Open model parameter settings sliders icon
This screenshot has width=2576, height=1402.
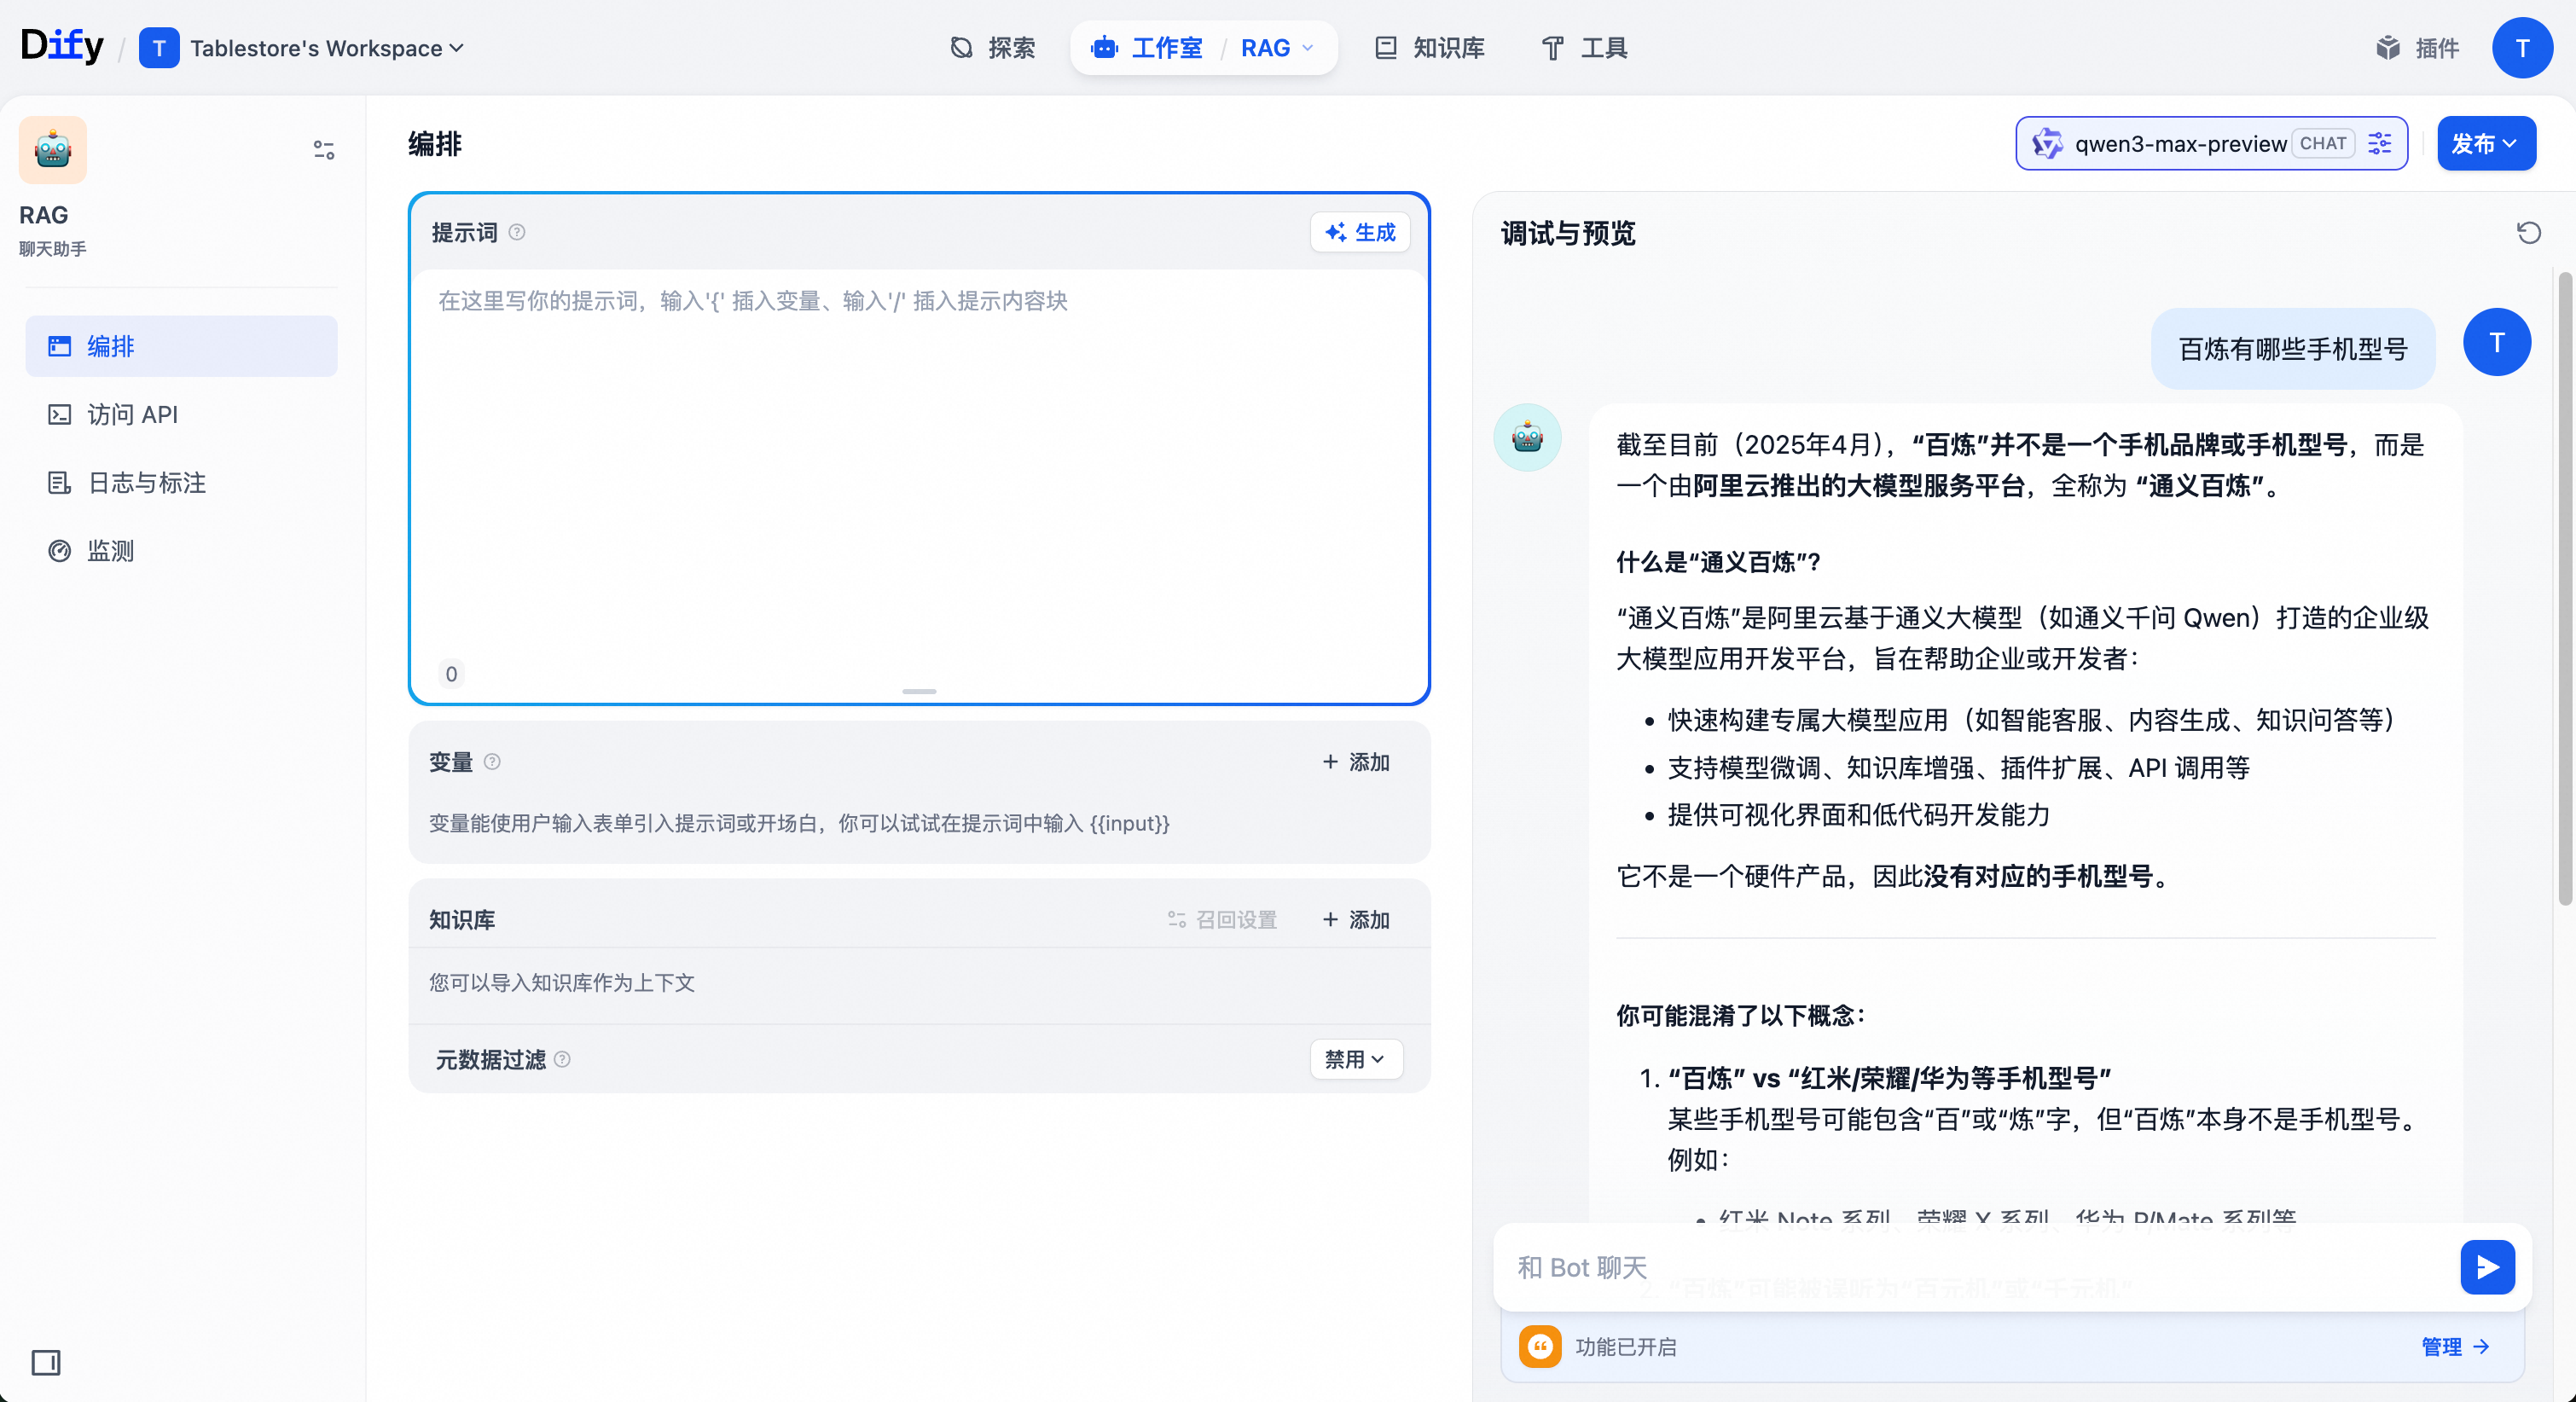click(x=2380, y=143)
